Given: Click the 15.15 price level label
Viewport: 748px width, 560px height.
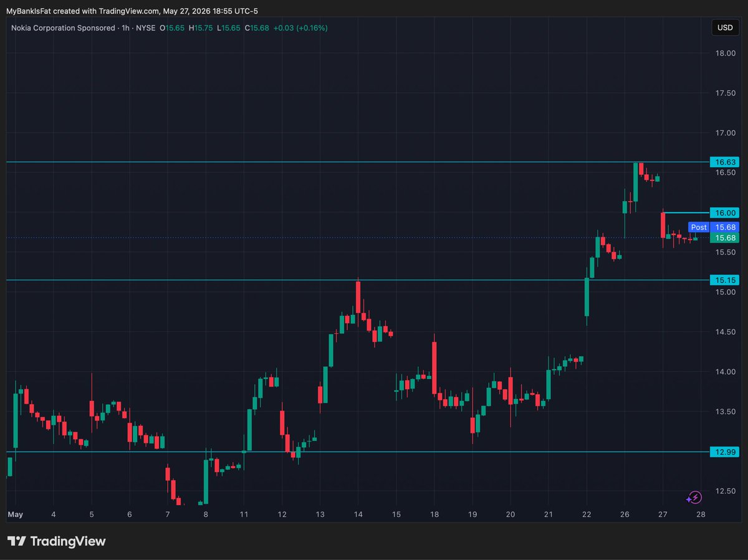Looking at the screenshot, I should coord(725,280).
